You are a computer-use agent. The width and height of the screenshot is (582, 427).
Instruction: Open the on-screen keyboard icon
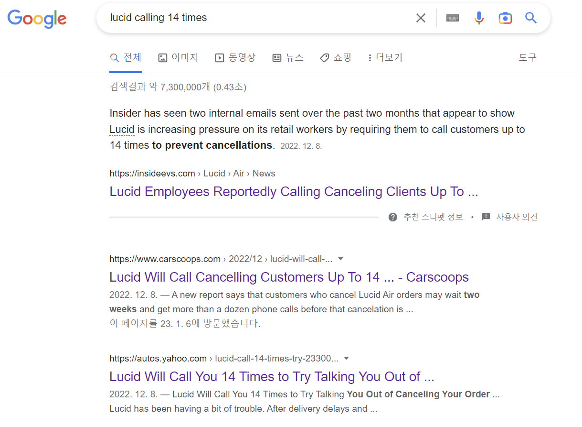(x=453, y=18)
